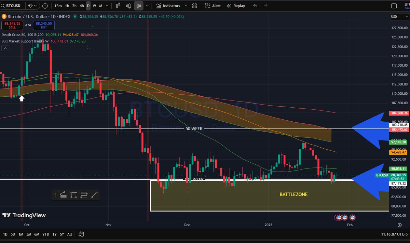Set the date range to YTD
Screen dimensions: 410x243
[x=46, y=234]
